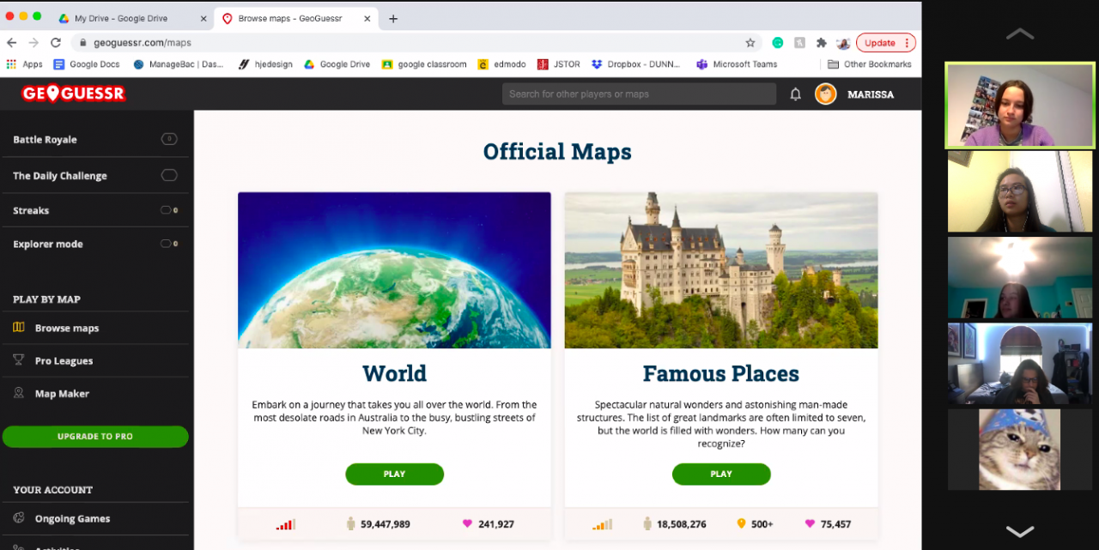
Task: Open the google classroom bookmark
Action: coord(424,64)
